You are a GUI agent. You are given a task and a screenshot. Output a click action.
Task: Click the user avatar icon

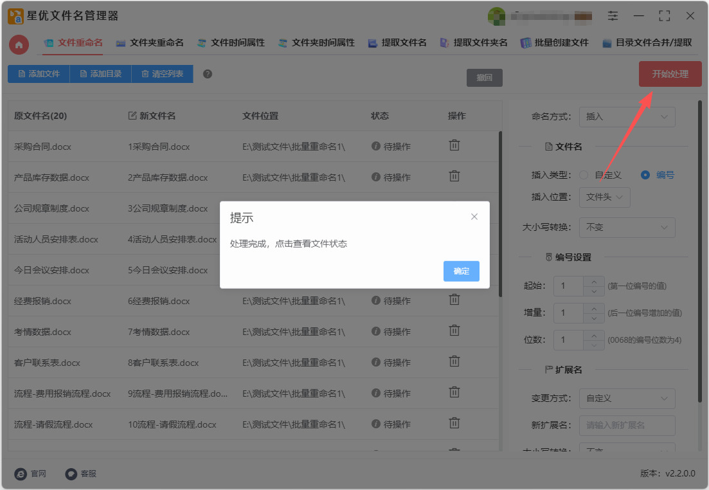496,16
